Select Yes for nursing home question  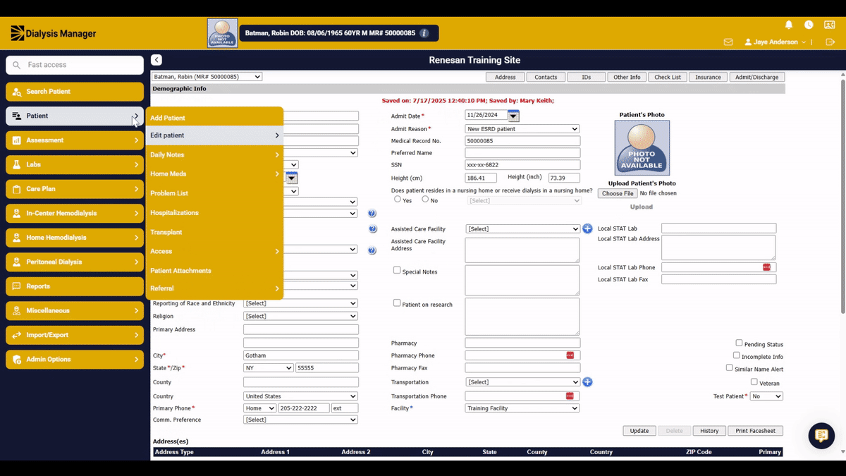coord(398,199)
